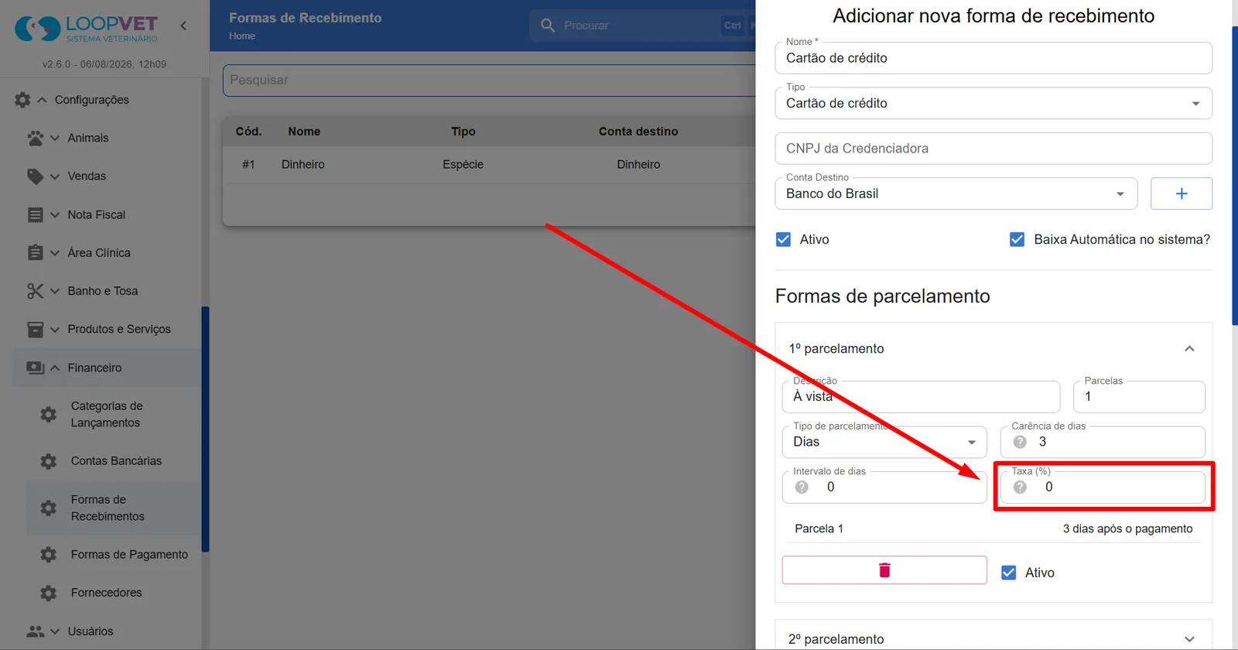Open the Tipo dropdown Cartão de crédito
Viewport: 1238px width, 650px height.
[x=993, y=103]
